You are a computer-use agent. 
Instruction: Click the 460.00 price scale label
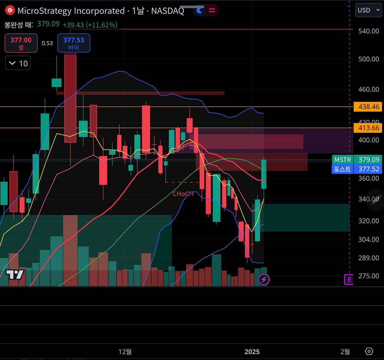369,90
